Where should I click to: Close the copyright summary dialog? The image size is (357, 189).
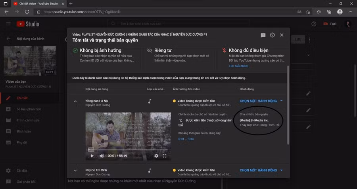[282, 35]
